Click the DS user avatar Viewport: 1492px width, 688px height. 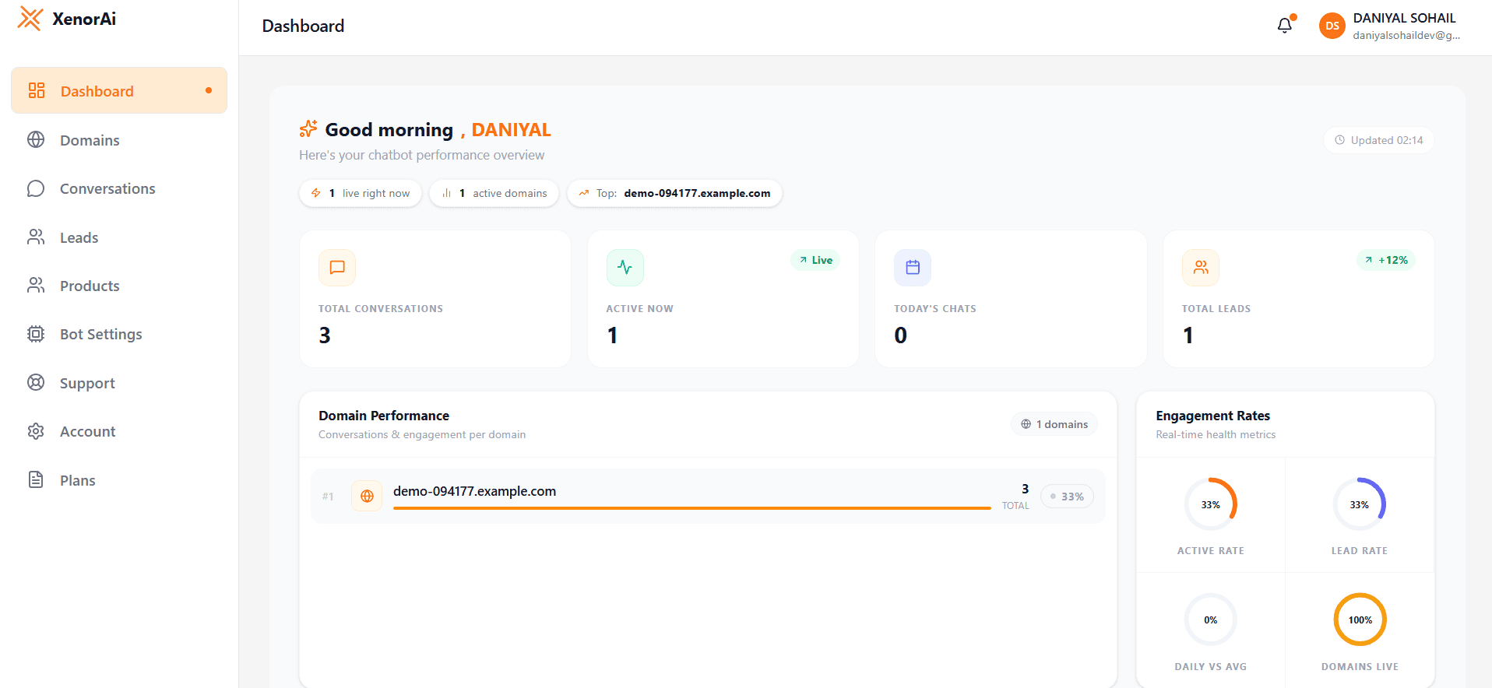point(1332,26)
